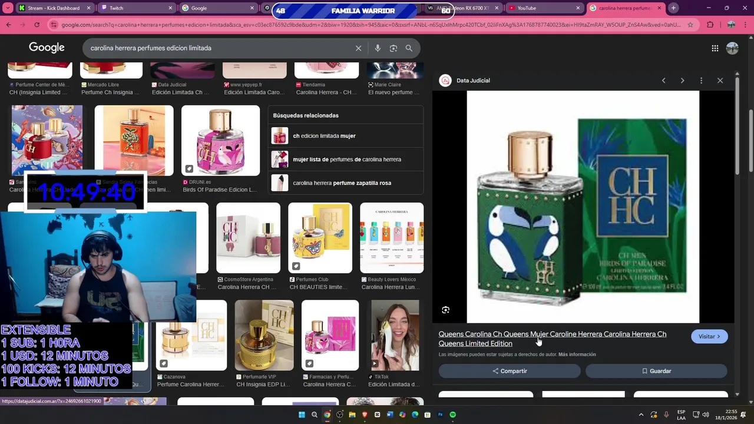
Task: Start a voice search with the microphone
Action: (378, 48)
